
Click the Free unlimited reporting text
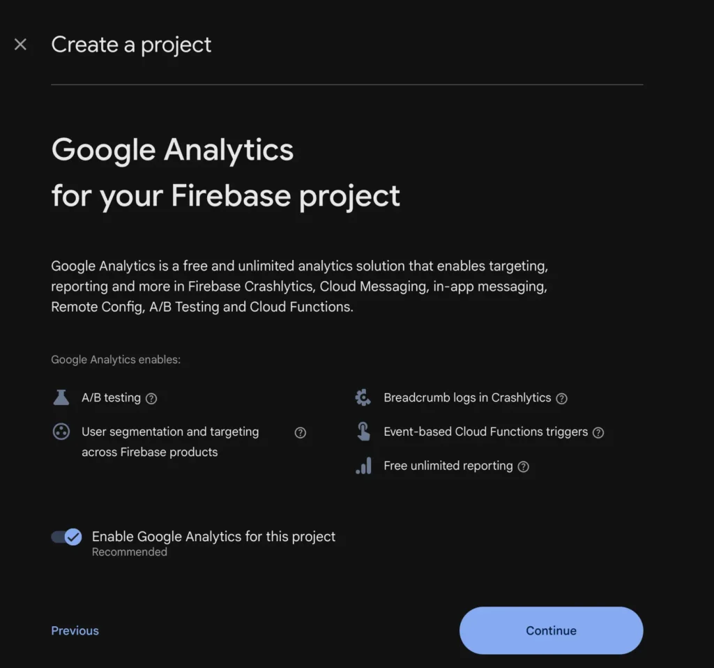pyautogui.click(x=448, y=466)
